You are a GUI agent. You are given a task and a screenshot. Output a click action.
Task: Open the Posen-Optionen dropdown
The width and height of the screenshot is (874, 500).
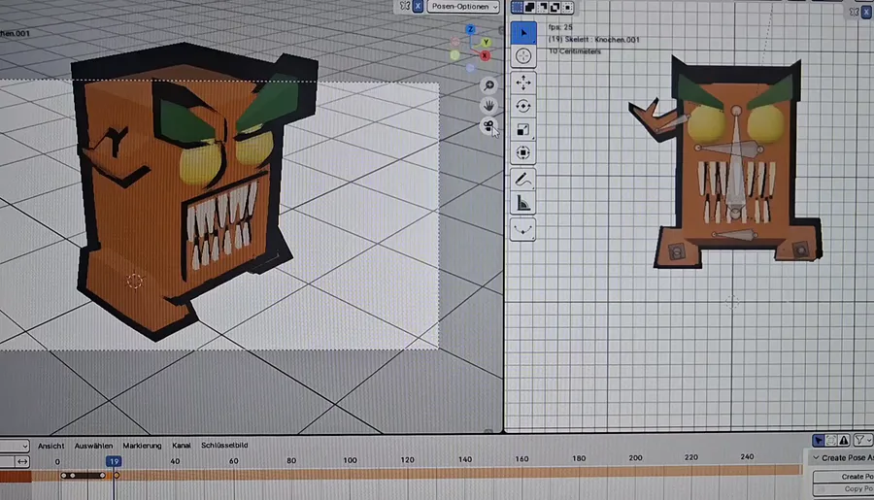coord(463,7)
